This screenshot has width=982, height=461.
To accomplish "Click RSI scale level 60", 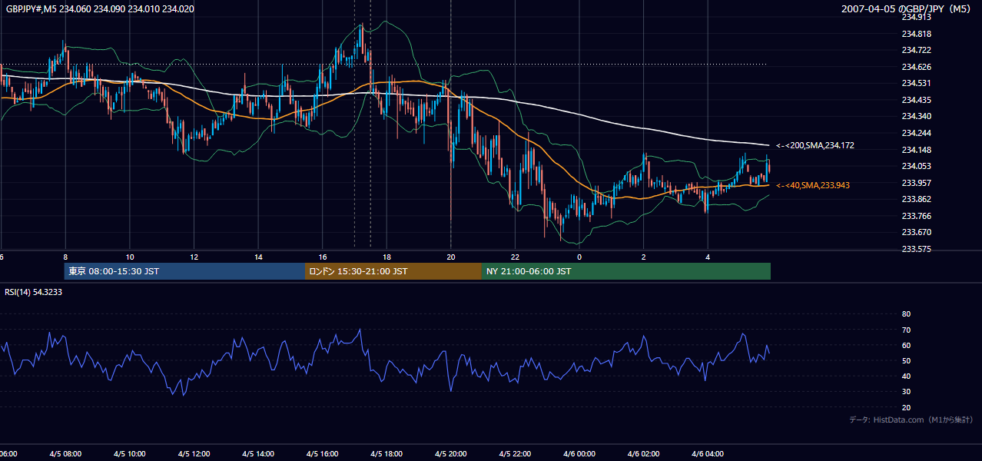I will coord(906,345).
